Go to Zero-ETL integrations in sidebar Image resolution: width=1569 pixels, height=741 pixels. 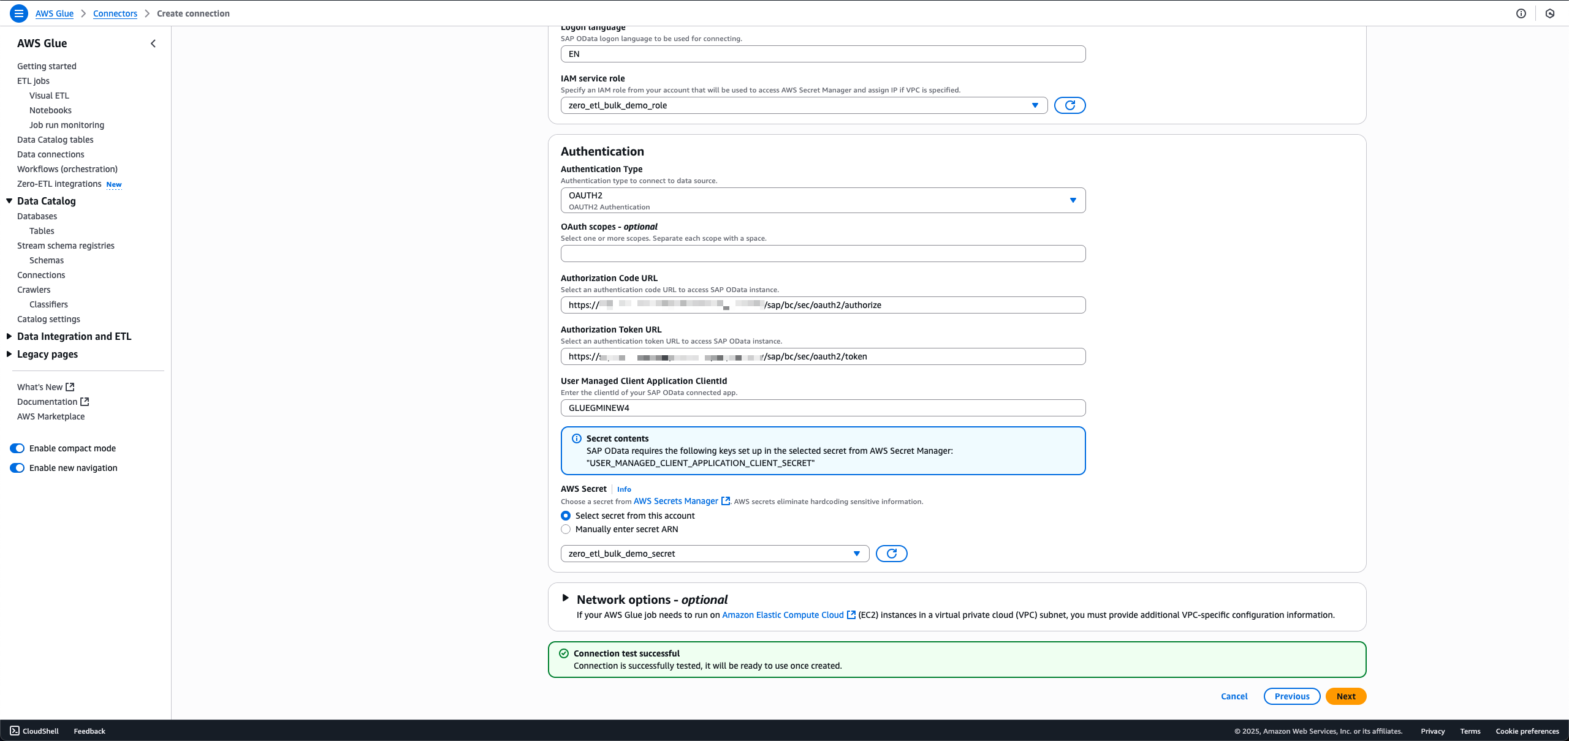[x=59, y=184]
